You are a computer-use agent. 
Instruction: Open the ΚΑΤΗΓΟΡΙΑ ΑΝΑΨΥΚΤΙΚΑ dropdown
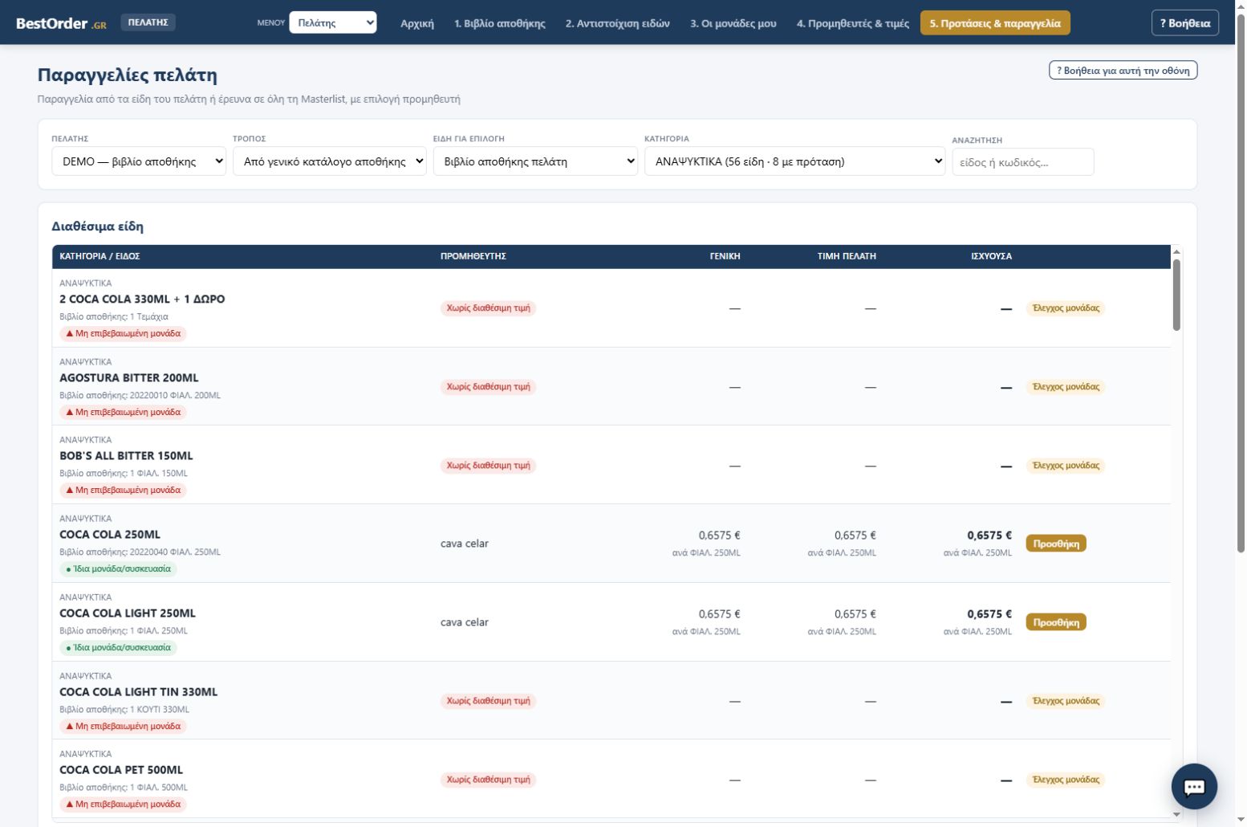pyautogui.click(x=794, y=161)
